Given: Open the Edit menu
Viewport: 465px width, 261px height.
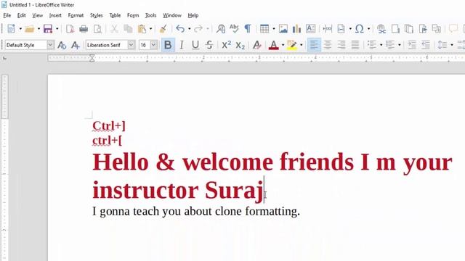Looking at the screenshot, I should 21,15.
